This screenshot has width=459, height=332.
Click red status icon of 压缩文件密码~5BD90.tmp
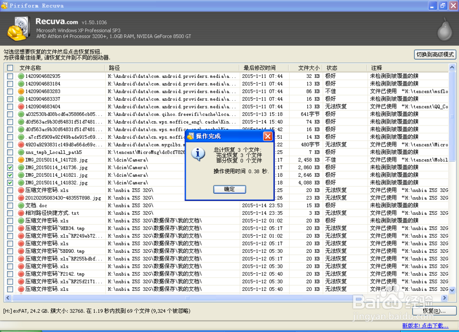tap(21, 251)
